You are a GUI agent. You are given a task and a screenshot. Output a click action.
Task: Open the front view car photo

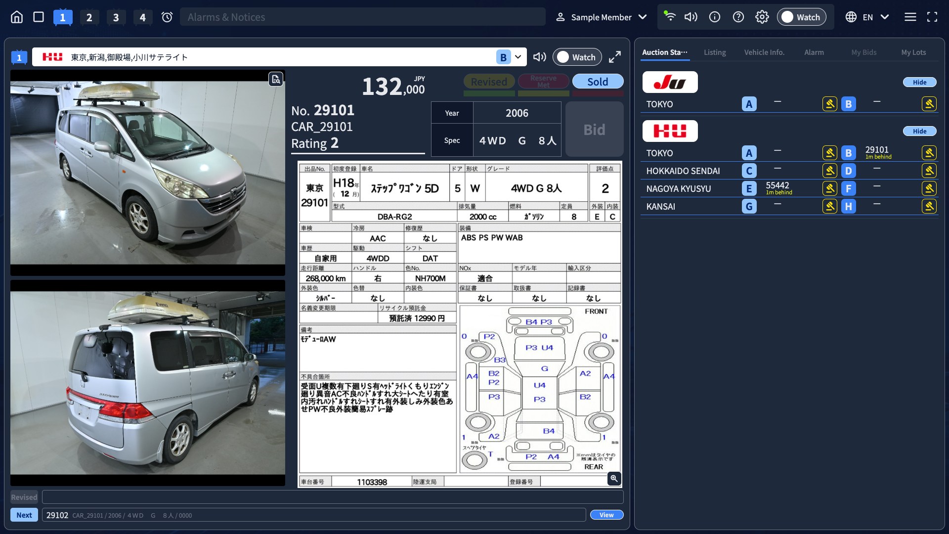(148, 173)
